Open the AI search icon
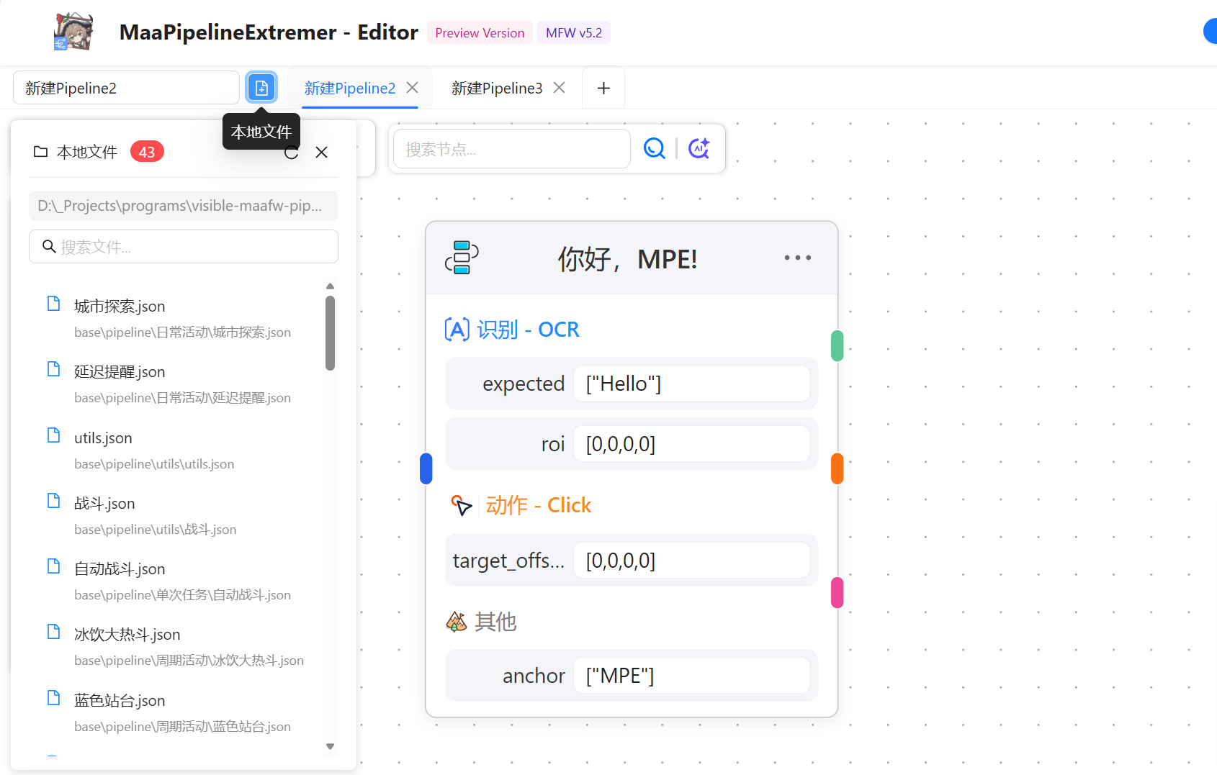Image resolution: width=1217 pixels, height=775 pixels. [x=699, y=148]
